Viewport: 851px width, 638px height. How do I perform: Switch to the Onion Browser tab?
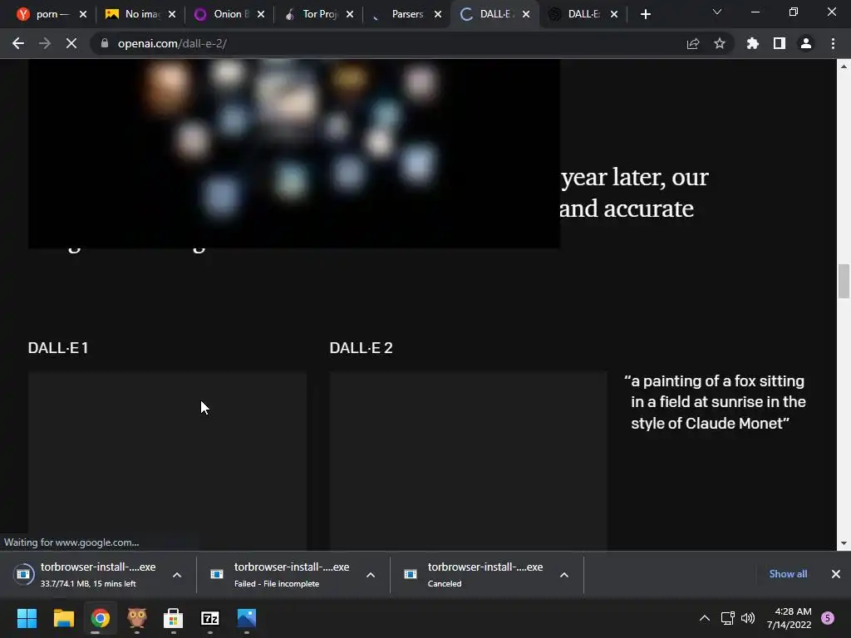[x=229, y=14]
